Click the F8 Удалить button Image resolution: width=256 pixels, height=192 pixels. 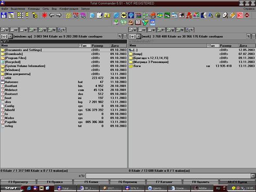pyautogui.click(x=201, y=182)
